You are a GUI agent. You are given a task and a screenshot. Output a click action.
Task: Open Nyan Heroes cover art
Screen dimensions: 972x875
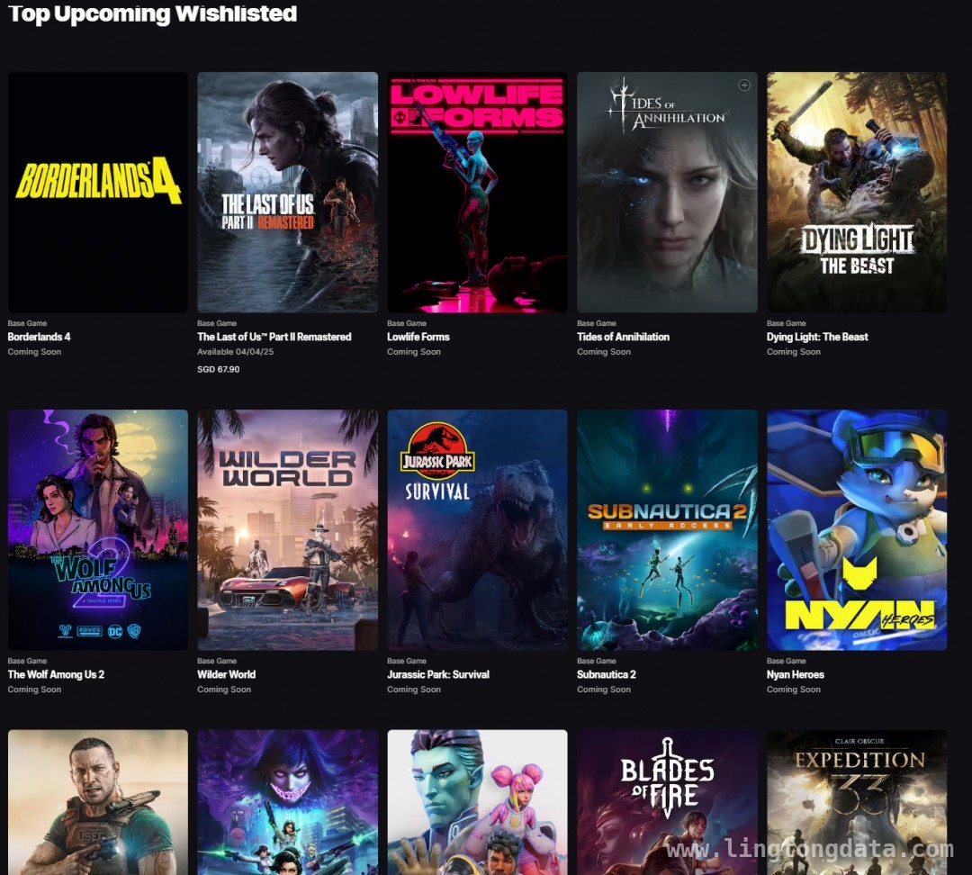tap(857, 529)
